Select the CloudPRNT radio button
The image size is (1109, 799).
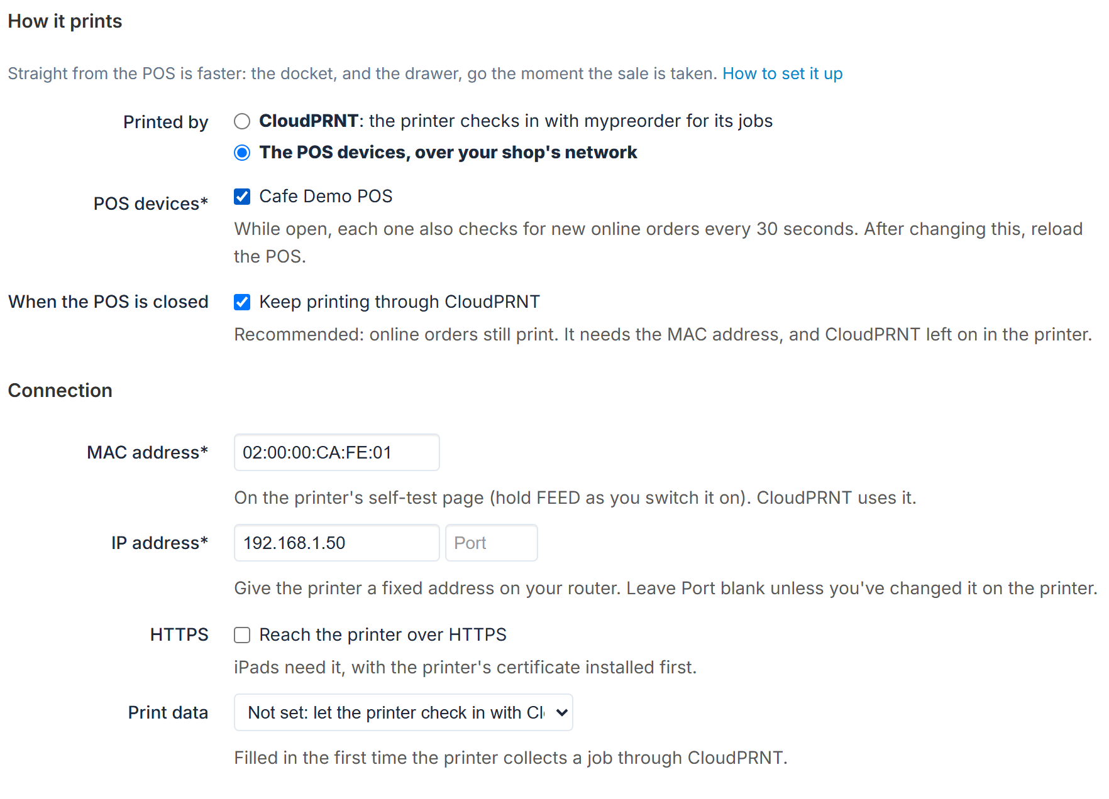click(x=242, y=121)
